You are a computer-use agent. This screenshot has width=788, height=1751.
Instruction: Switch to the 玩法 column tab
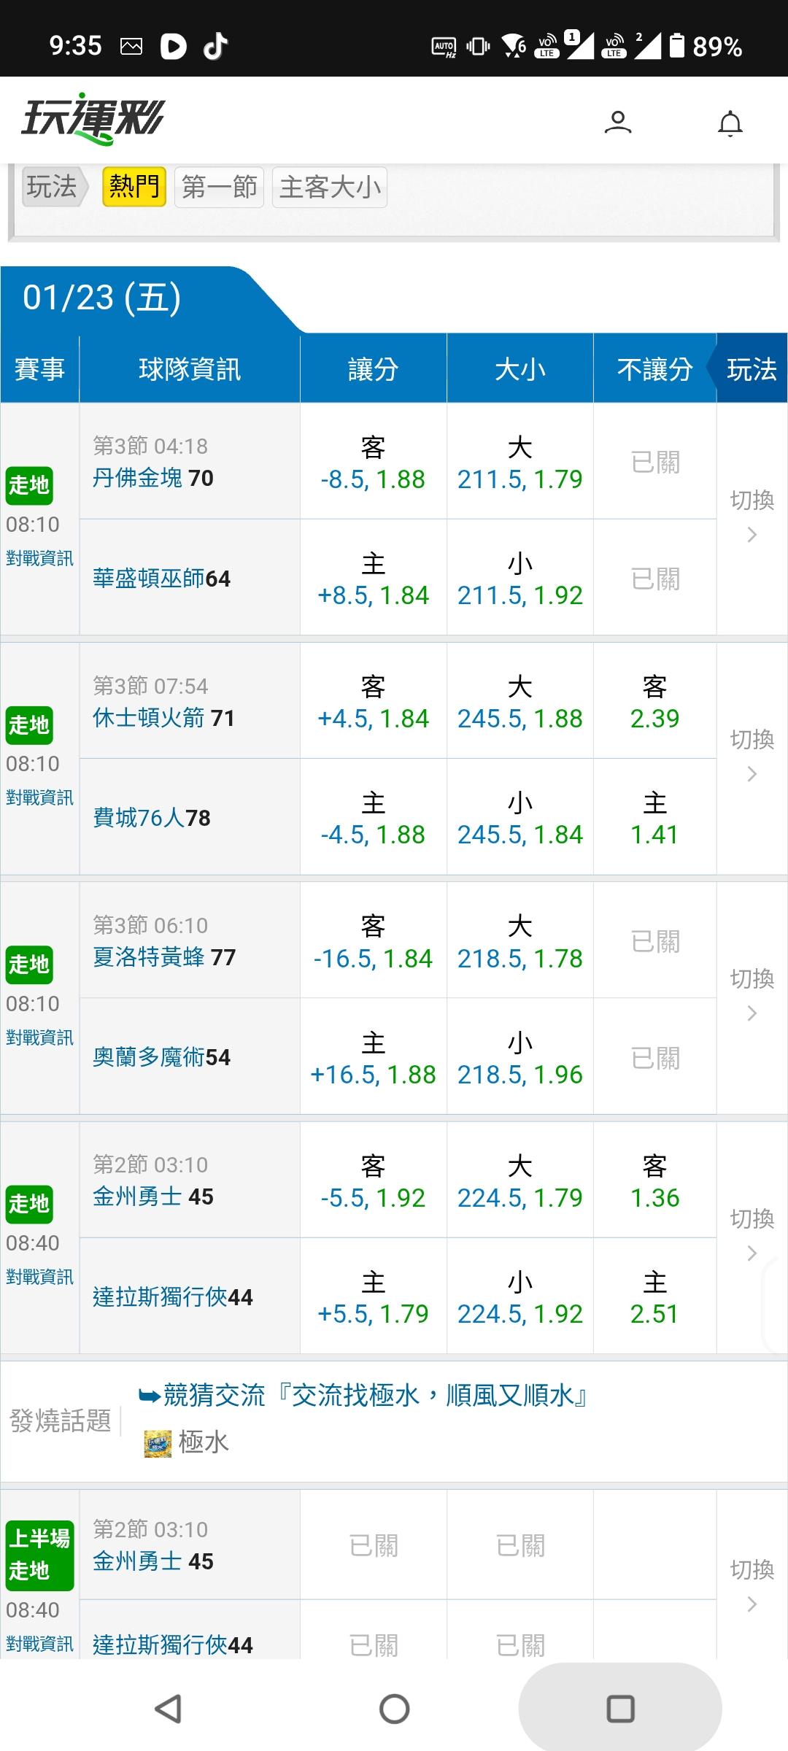tap(752, 369)
